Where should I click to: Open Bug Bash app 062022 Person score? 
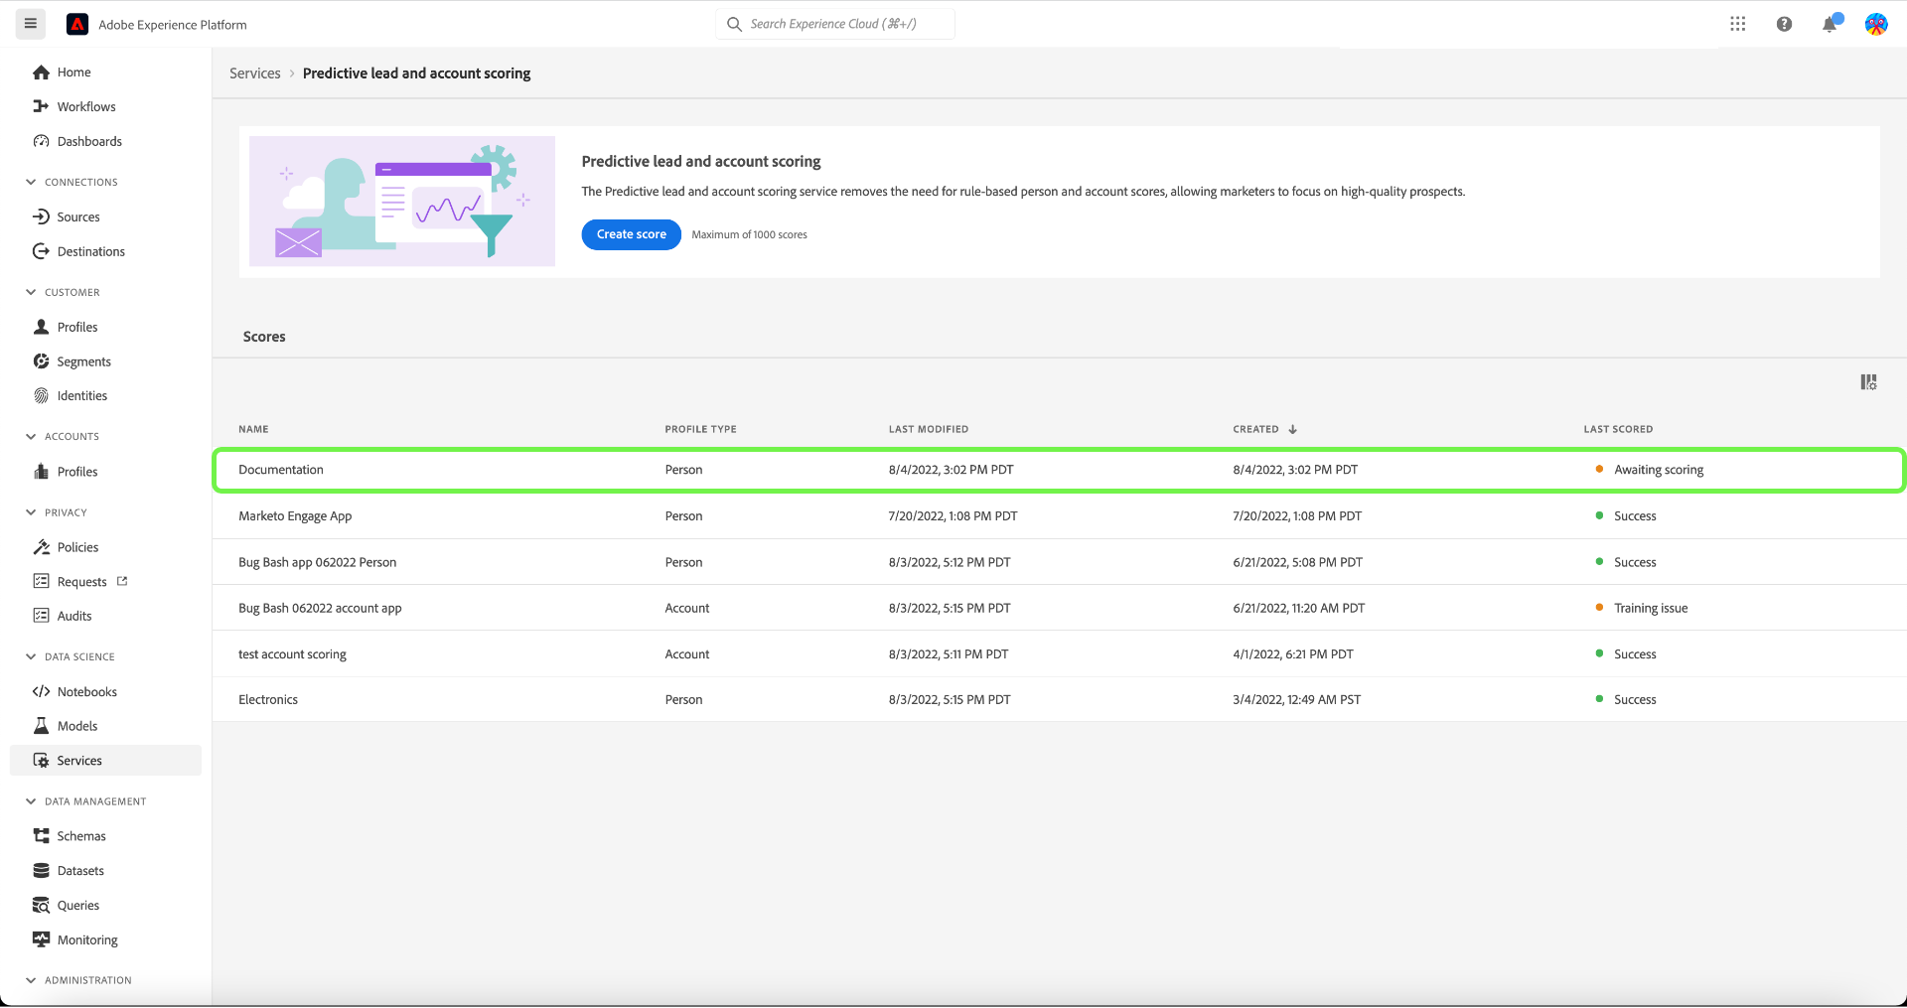(x=318, y=562)
